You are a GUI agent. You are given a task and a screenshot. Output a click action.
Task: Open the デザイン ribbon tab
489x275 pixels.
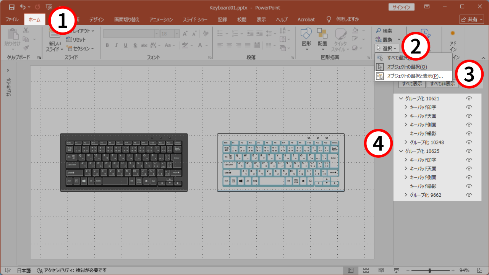pyautogui.click(x=97, y=19)
